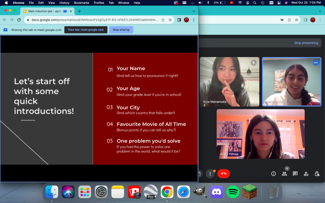Image resolution: width=325 pixels, height=203 pixels.
Task: Open Meet more options three-dot menu
Action: 210,174
